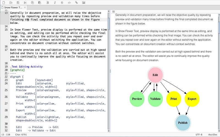The height and width of the screenshot is (137, 220).
Task: Open a file with the folder icon
Action: 11,2
